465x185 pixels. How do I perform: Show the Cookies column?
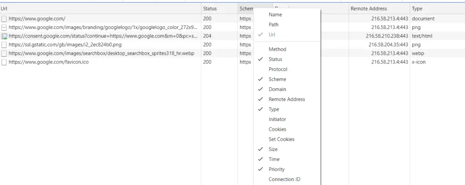[x=287, y=129]
